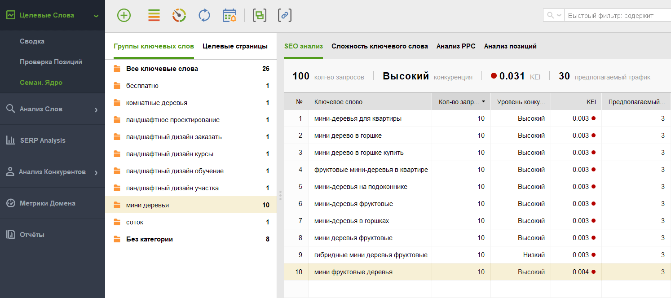Click the bracketed link chain icon
Image resolution: width=671 pixels, height=298 pixels.
284,15
